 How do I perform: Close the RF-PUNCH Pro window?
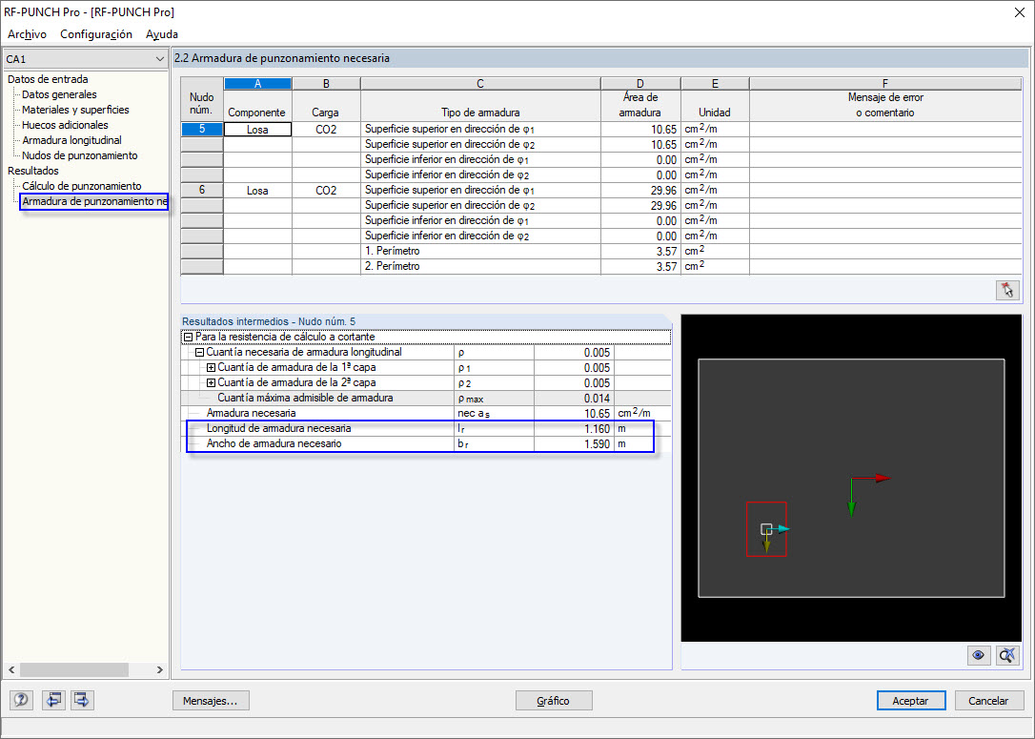(1019, 12)
